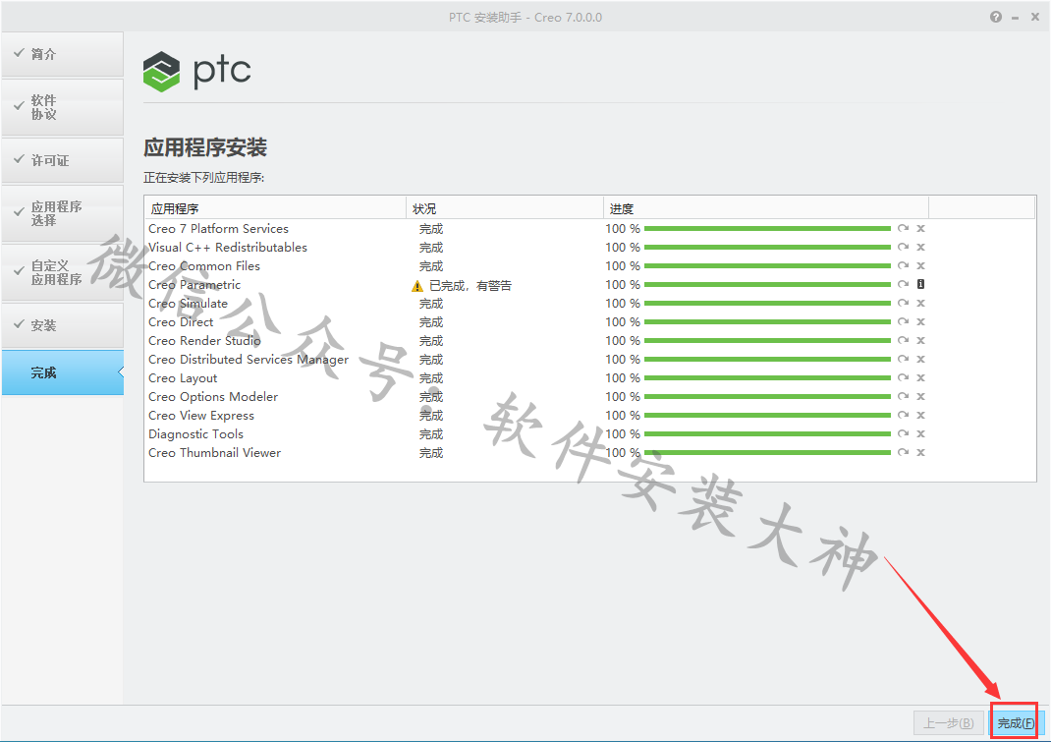The image size is (1051, 742).
Task: Click the retry icon for Creo Simulate
Action: click(x=903, y=304)
